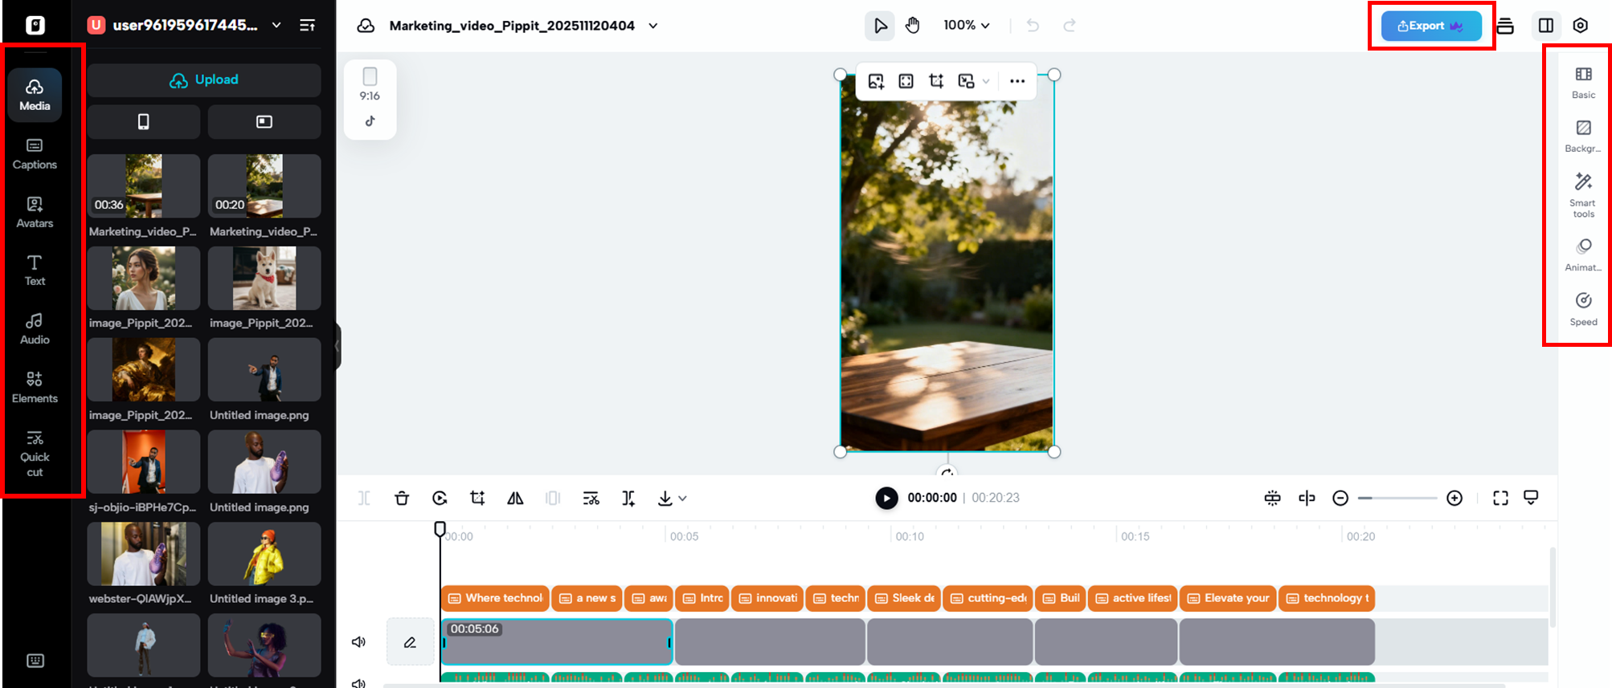Viewport: 1612px width, 688px height.
Task: Expand the download options chevron in timeline toolbar
Action: click(x=682, y=499)
